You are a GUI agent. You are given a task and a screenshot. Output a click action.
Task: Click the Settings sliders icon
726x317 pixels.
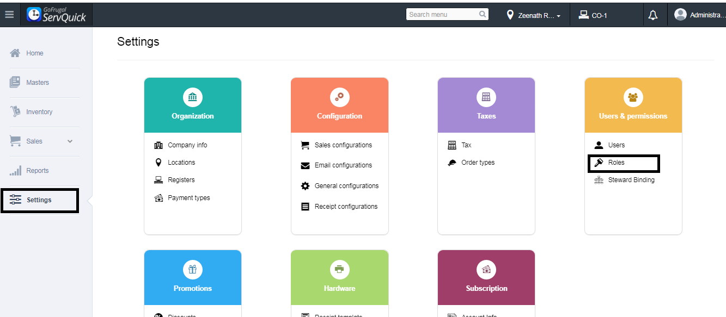(15, 200)
